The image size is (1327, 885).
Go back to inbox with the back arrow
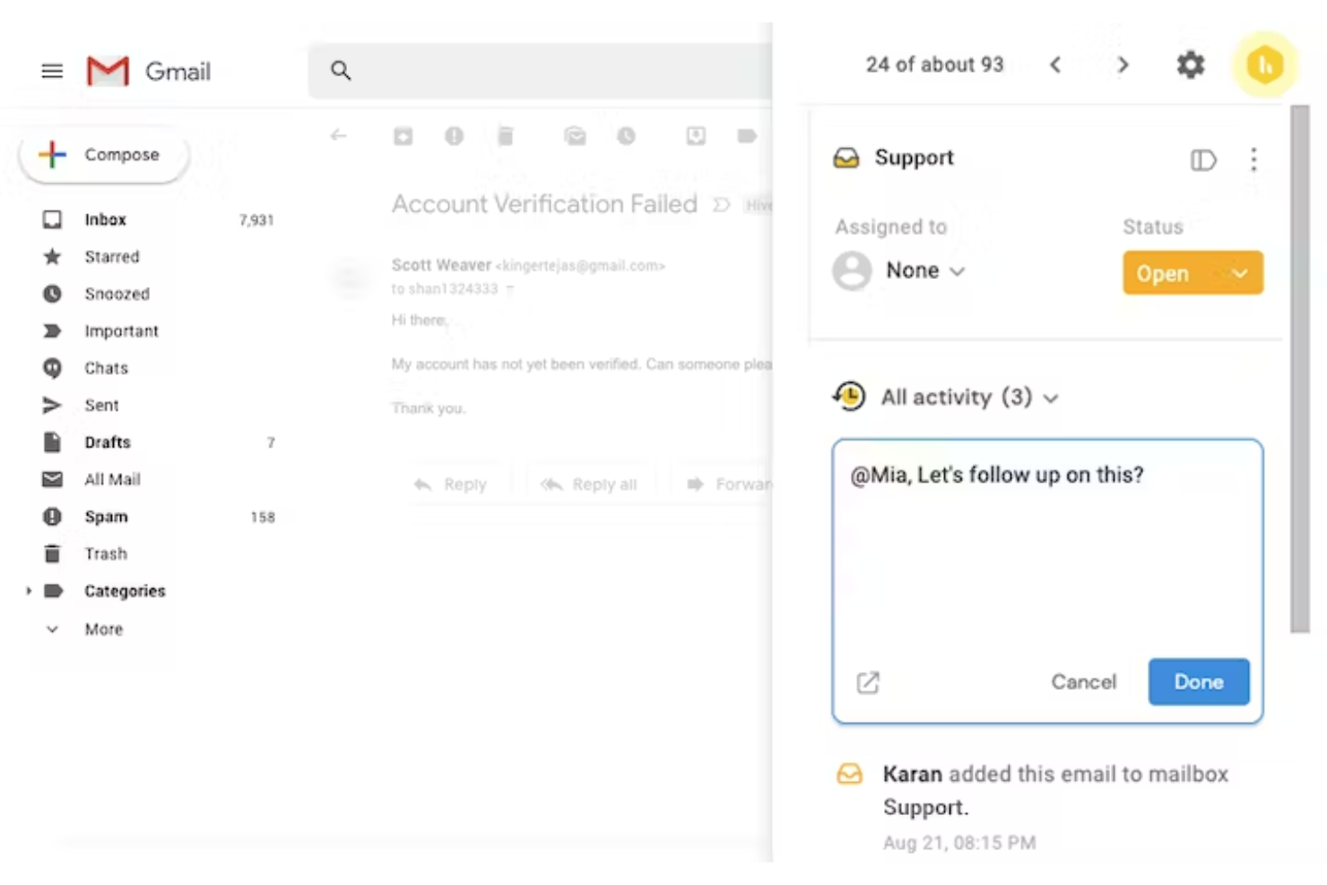click(338, 135)
